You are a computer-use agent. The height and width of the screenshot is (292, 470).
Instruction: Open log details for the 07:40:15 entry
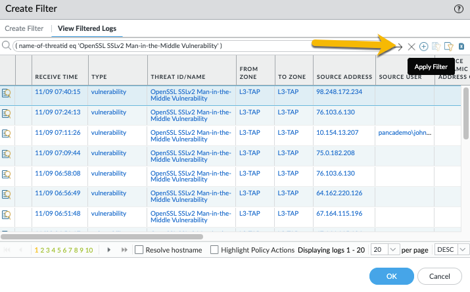click(x=7, y=93)
